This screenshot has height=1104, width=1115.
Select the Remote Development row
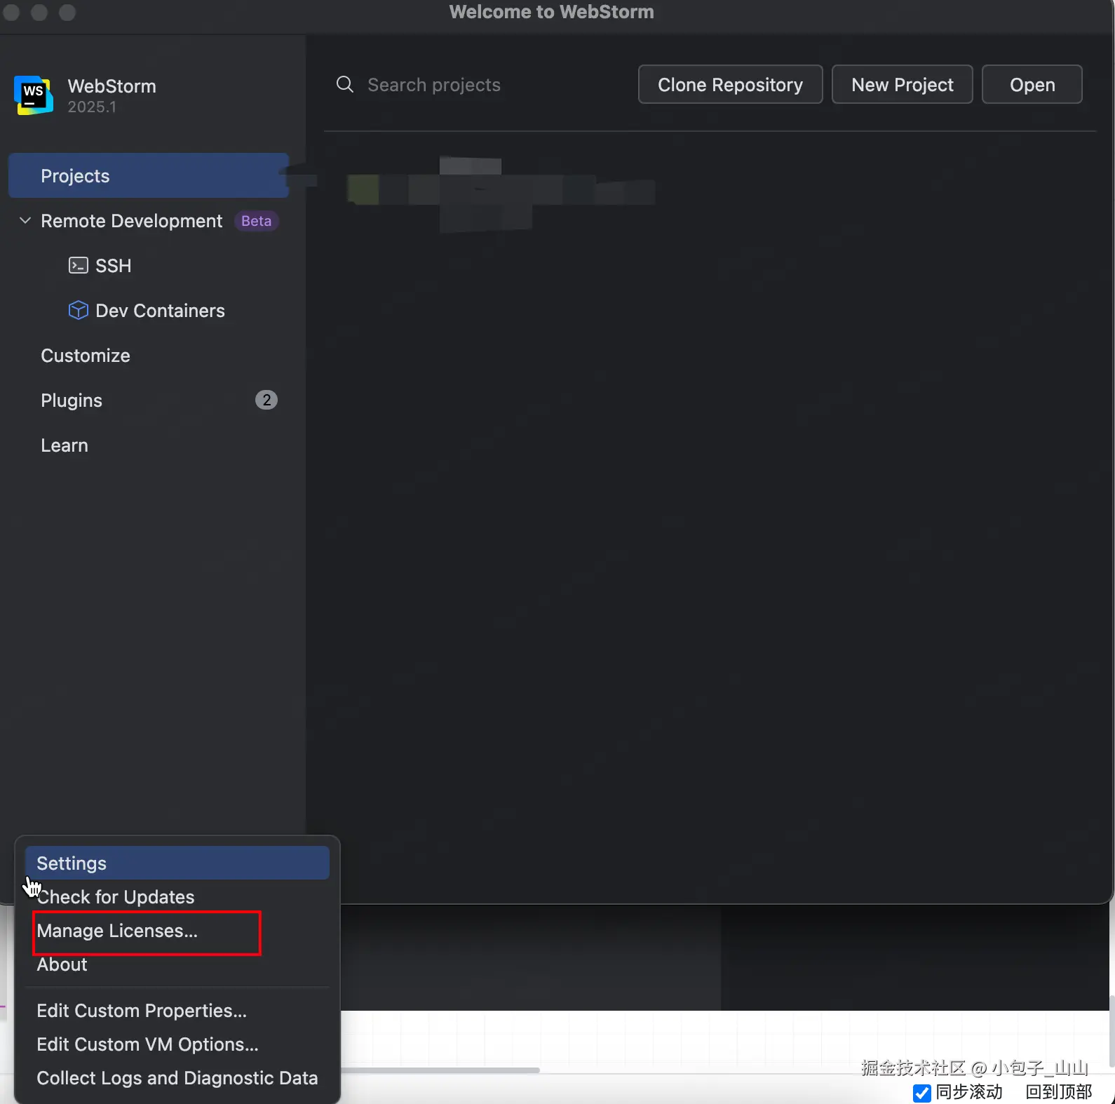[x=149, y=221]
